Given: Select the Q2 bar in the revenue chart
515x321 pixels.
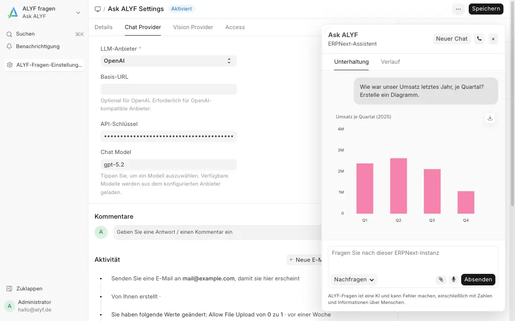Looking at the screenshot, I should [x=398, y=186].
